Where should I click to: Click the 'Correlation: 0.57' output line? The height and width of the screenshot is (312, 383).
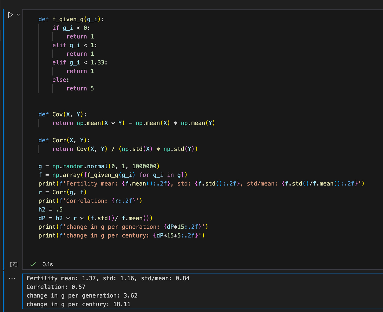(x=56, y=287)
